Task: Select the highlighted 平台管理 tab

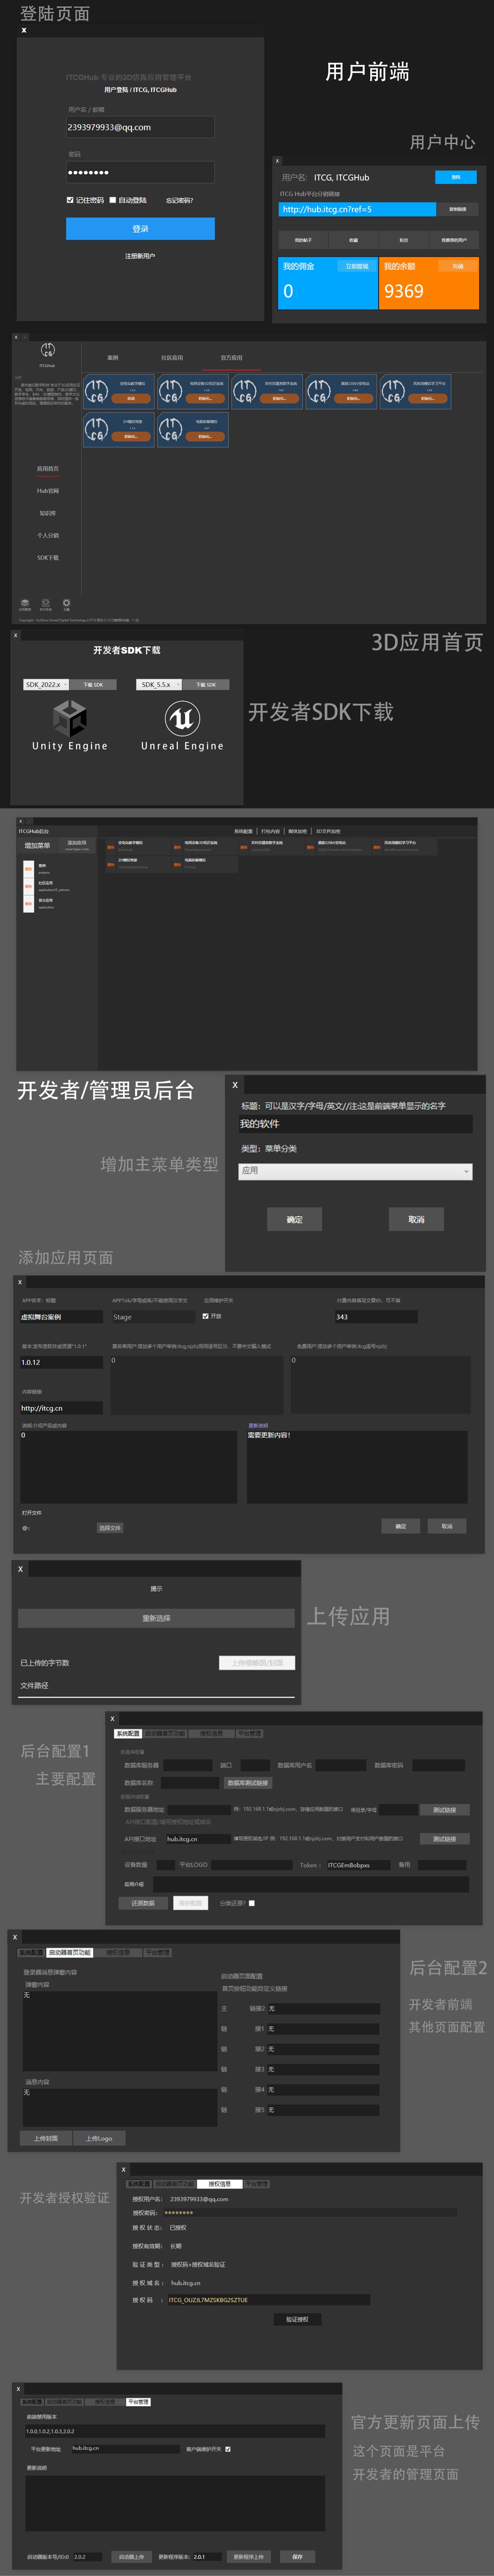Action: tap(139, 2402)
